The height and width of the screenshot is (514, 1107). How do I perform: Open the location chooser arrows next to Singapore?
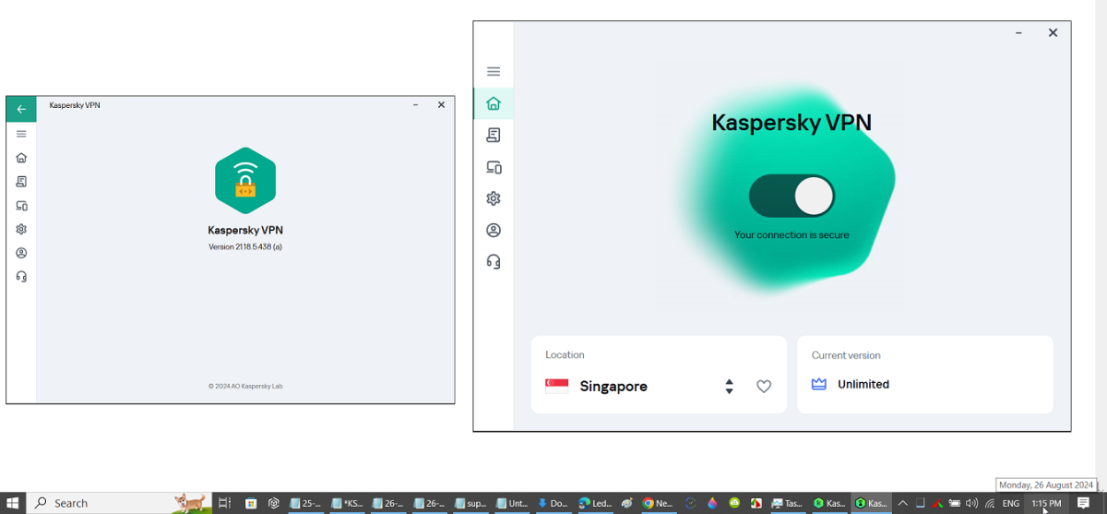click(x=729, y=387)
